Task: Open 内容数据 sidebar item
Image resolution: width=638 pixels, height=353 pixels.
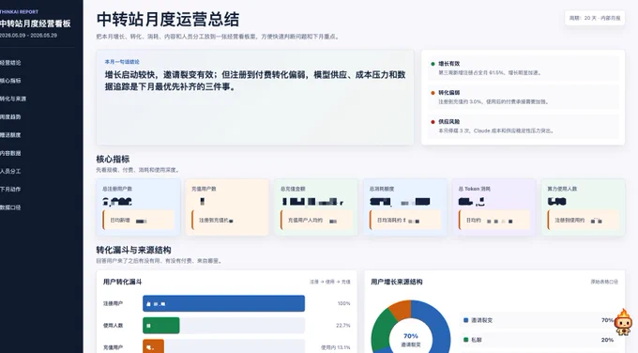Action: [x=10, y=153]
